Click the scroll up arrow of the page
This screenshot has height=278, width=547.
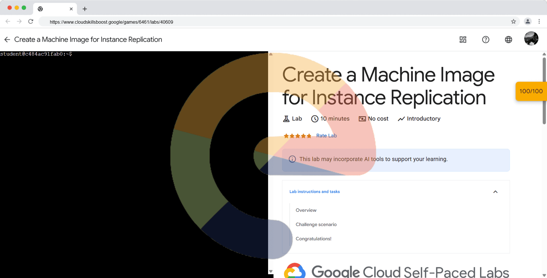[x=544, y=54]
